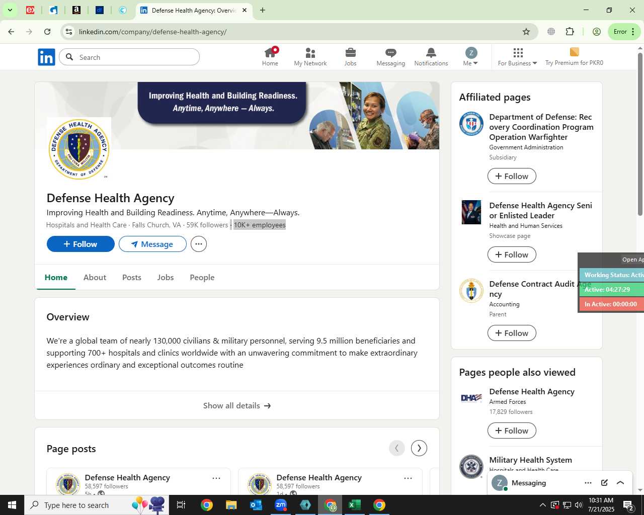The height and width of the screenshot is (515, 644).
Task: Open second post's ellipsis options menu
Action: 408,478
